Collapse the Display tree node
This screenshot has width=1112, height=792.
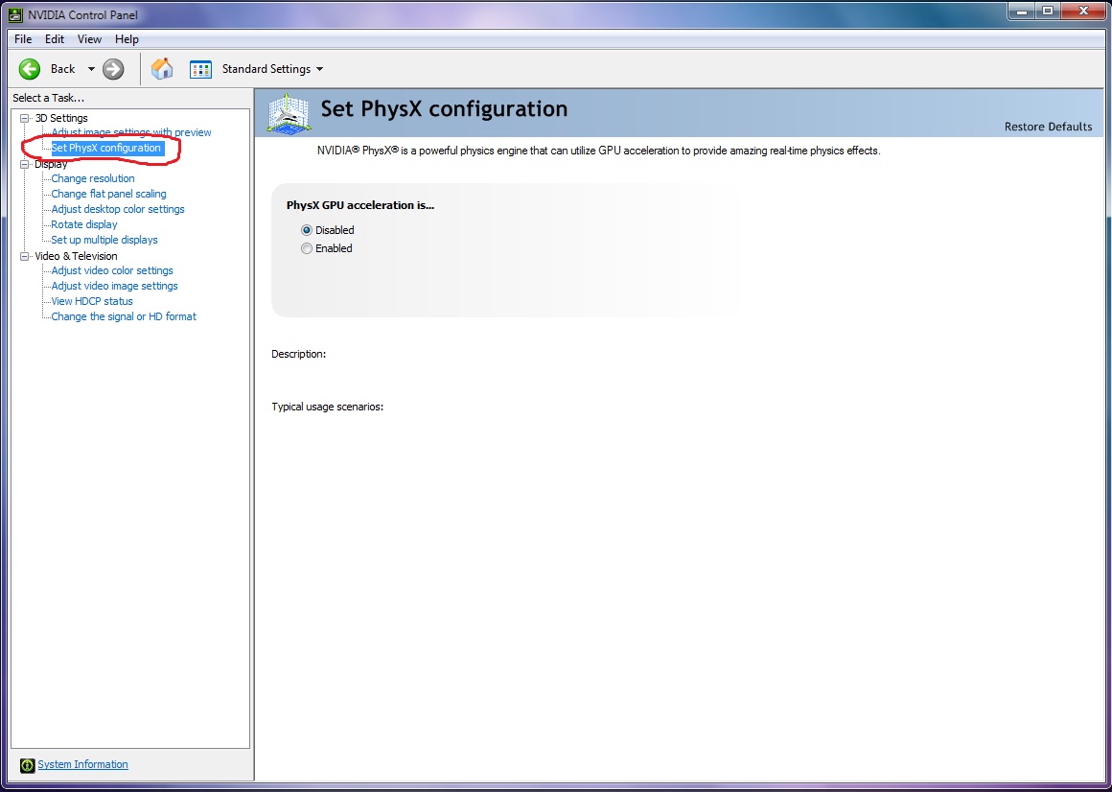tap(25, 165)
